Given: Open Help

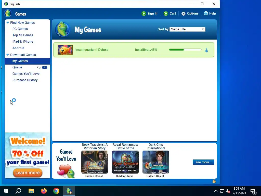Looking at the screenshot, I should [213, 14].
